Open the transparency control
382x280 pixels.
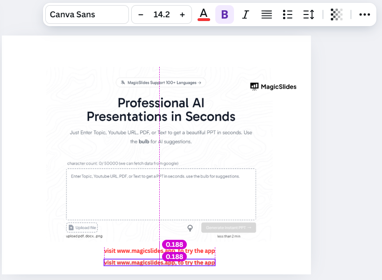pyautogui.click(x=337, y=14)
